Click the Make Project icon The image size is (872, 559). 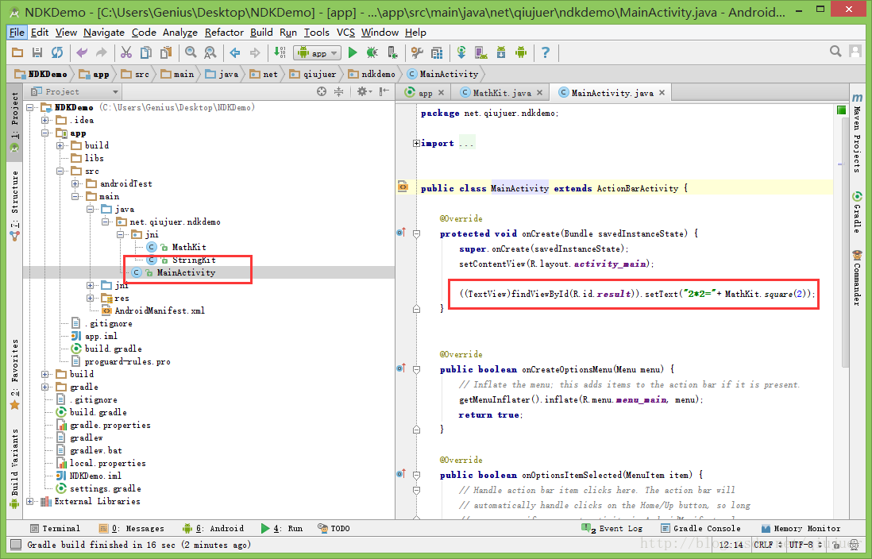280,53
